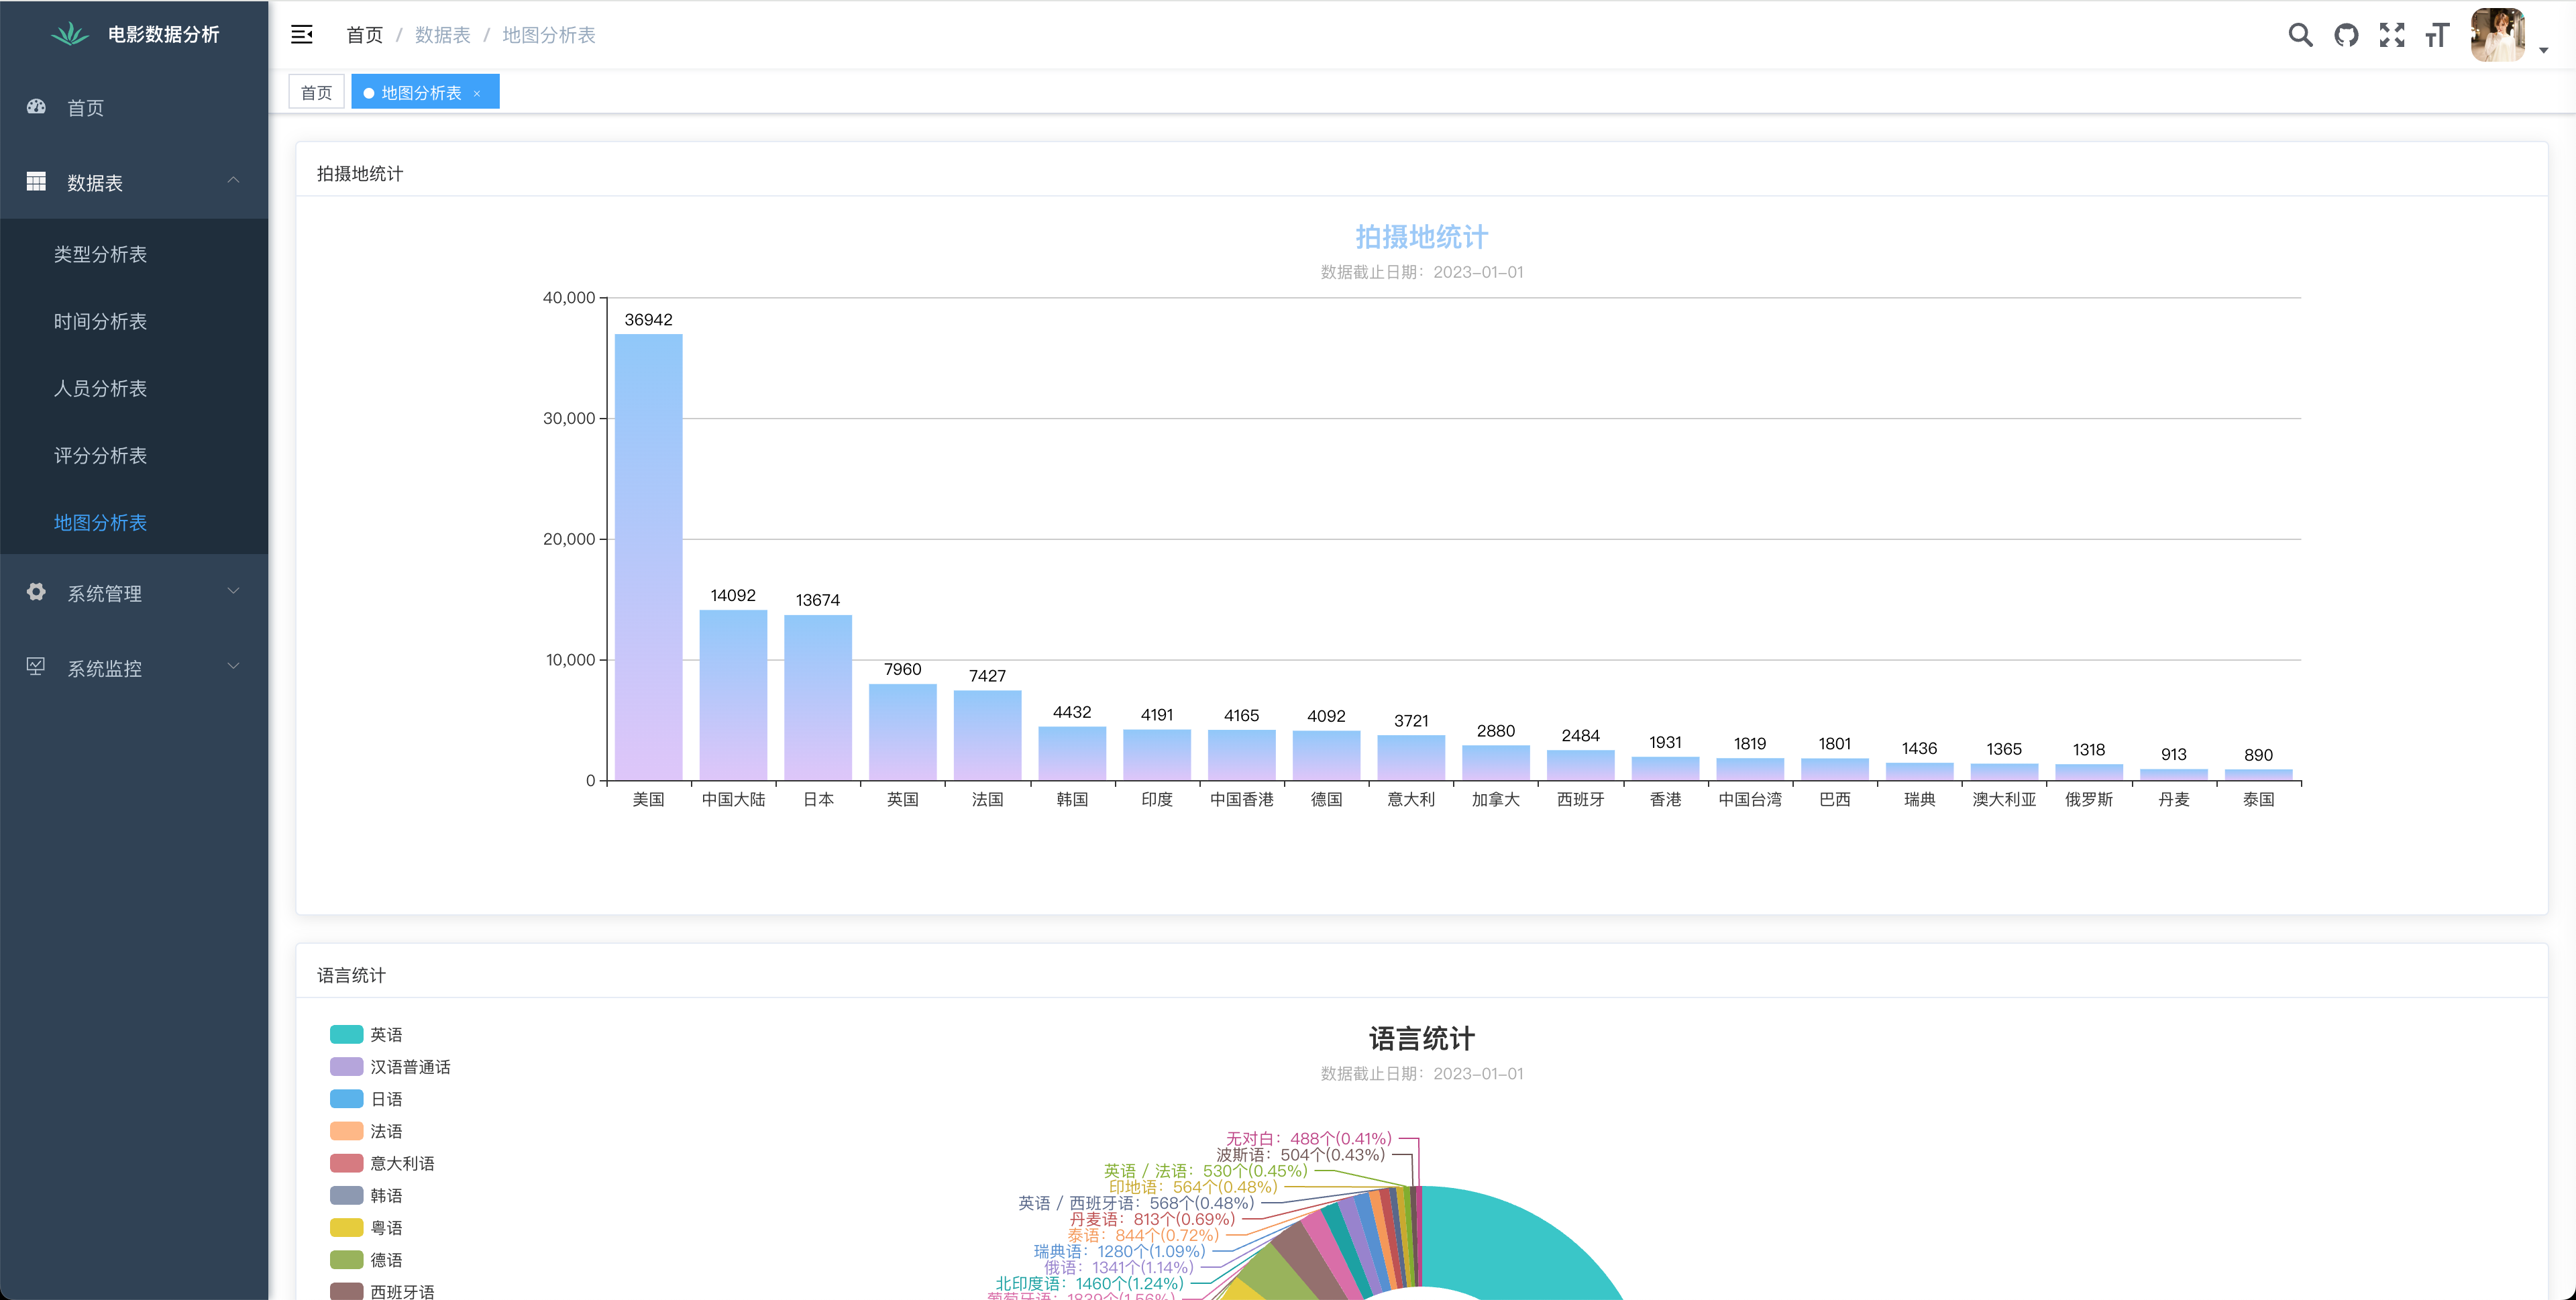The width and height of the screenshot is (2576, 1300).
Task: Click the user avatar picture
Action: [2498, 35]
